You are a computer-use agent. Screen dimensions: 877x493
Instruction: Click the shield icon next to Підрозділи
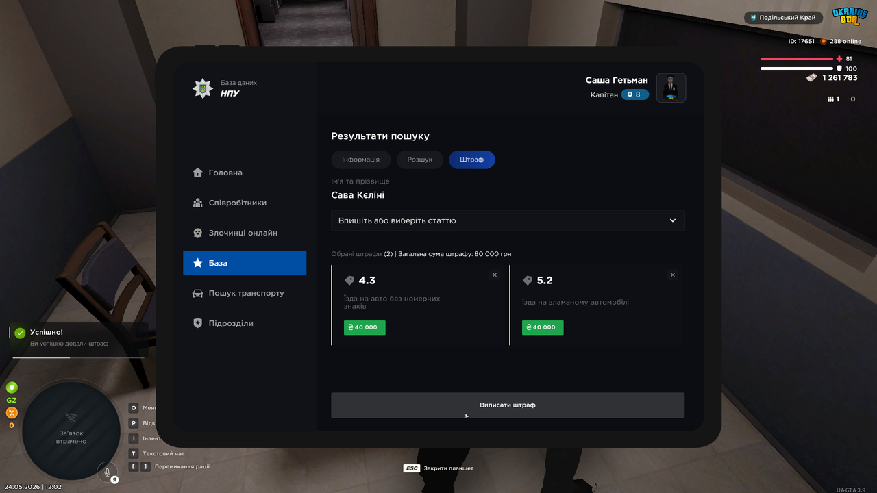tap(198, 323)
